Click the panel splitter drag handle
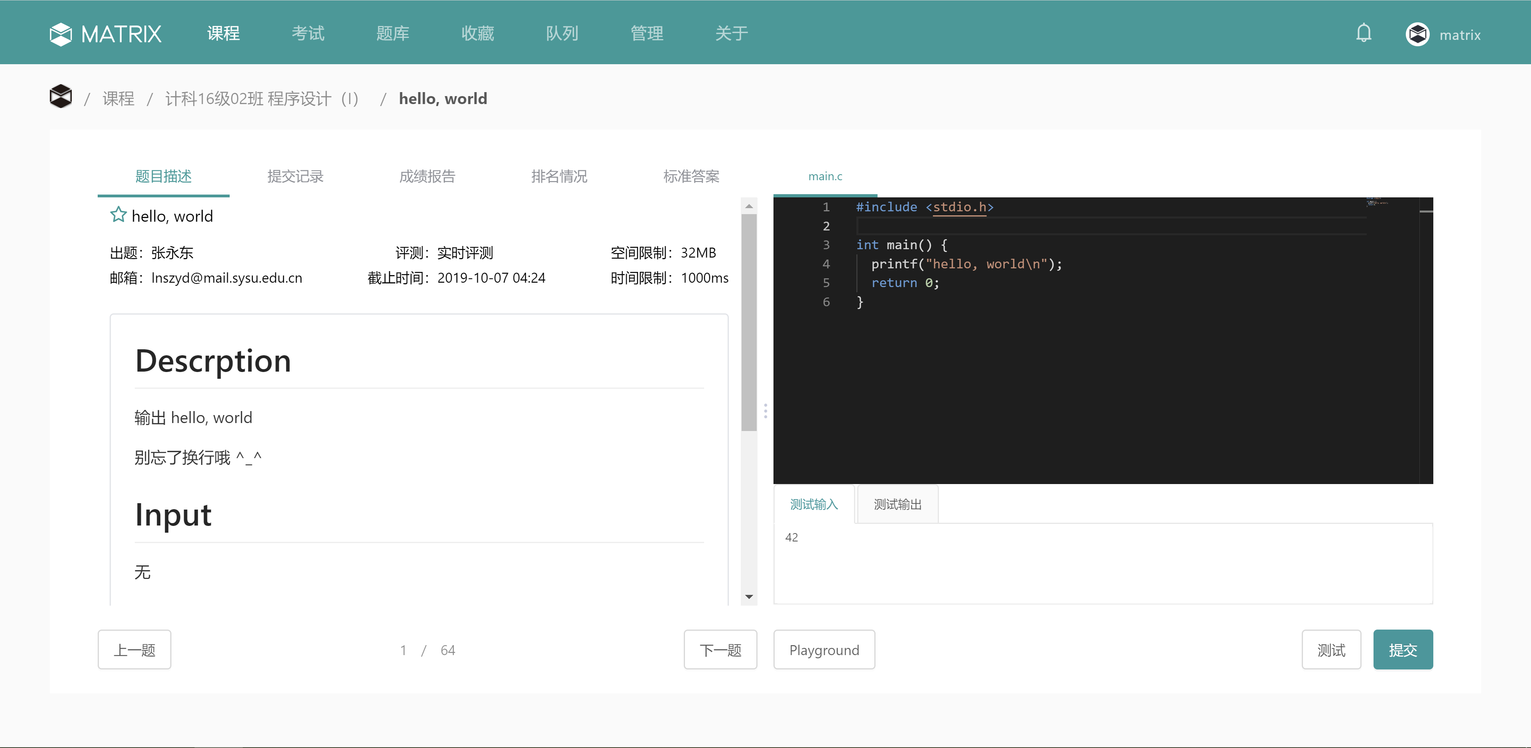Image resolution: width=1531 pixels, height=748 pixels. pyautogui.click(x=765, y=410)
